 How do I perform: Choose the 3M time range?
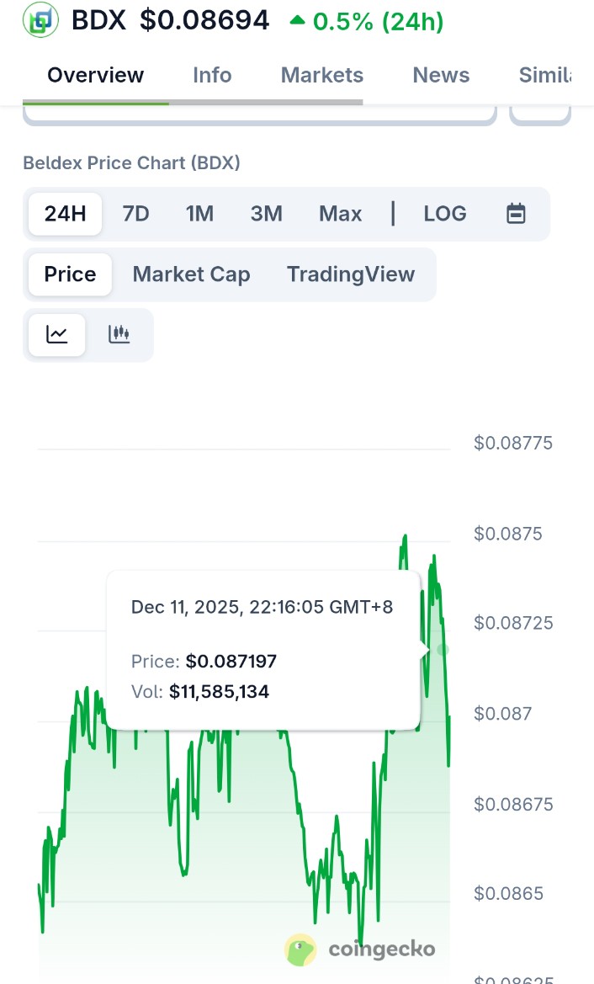coord(266,214)
